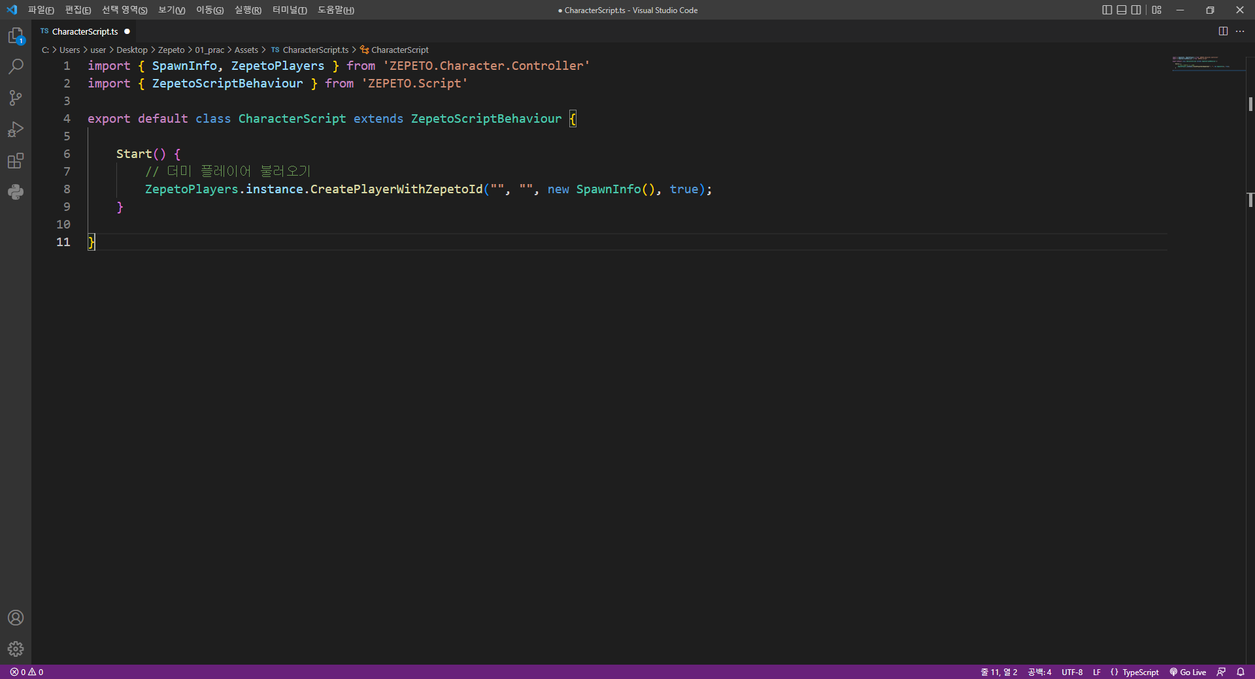
Task: Click 'ZEPETO.Script' import string
Action: click(414, 84)
